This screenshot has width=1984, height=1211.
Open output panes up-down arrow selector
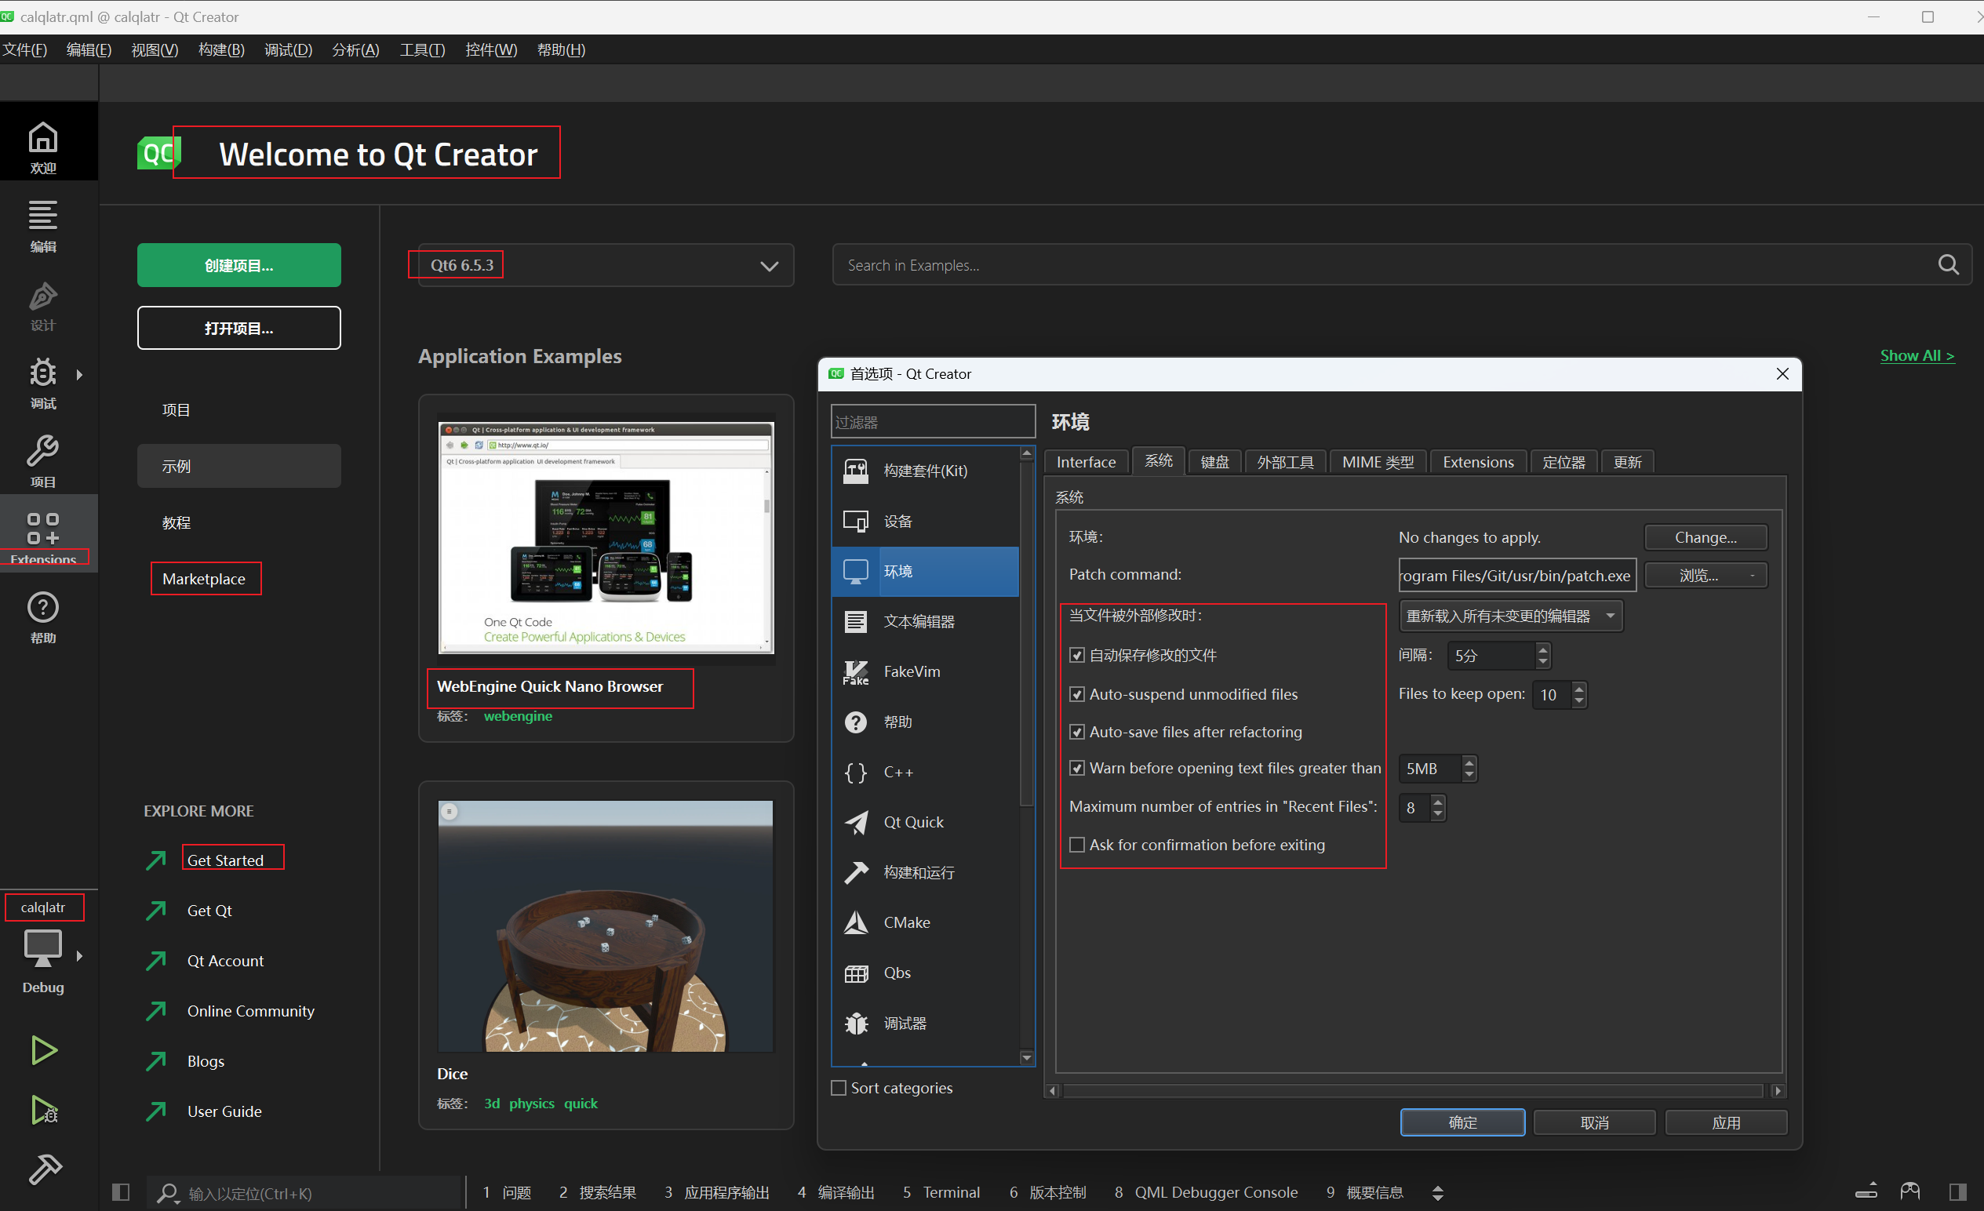[x=1438, y=1192]
